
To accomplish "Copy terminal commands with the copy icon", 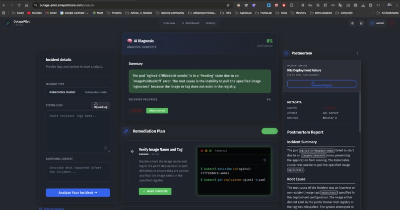I will (x=265, y=160).
